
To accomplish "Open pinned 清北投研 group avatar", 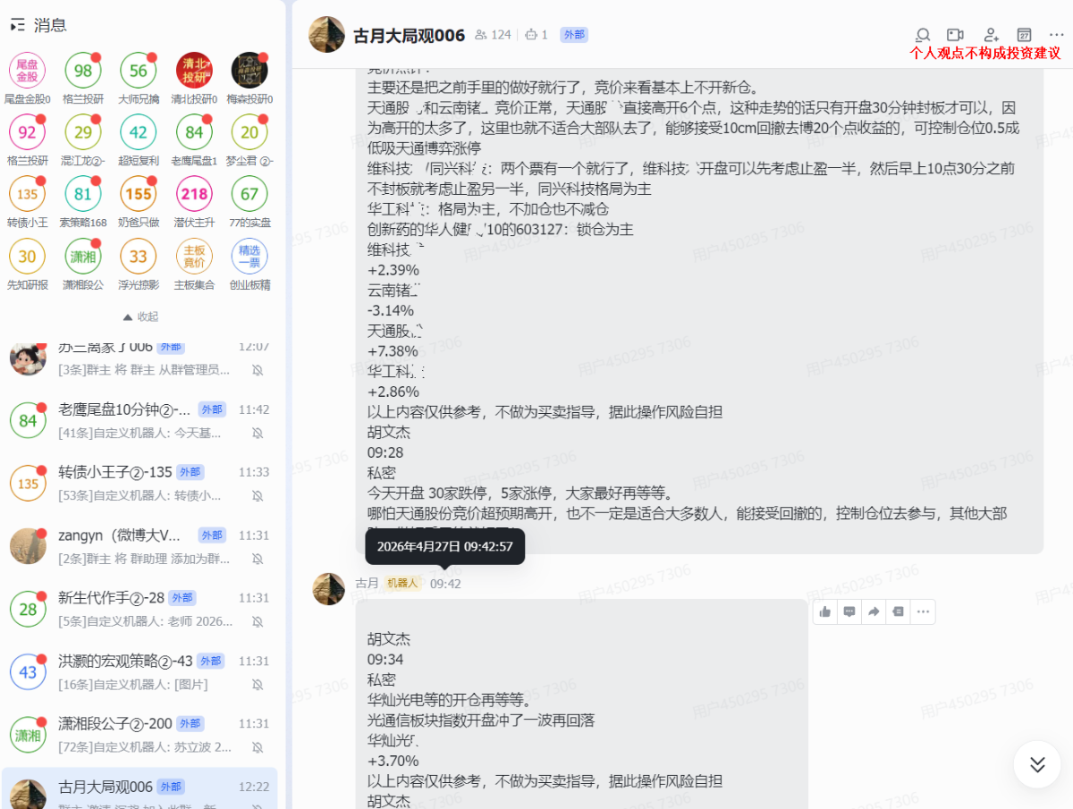I will tap(194, 71).
